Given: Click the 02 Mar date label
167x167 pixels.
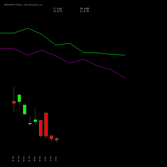Looking at the screenshot, I should coord(13,159).
